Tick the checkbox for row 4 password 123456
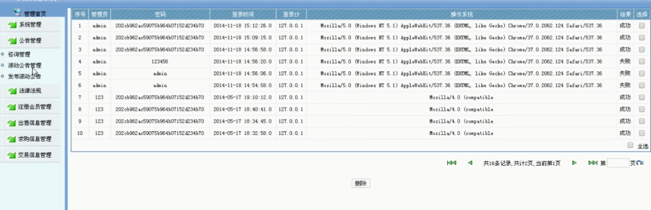Viewport: 651px width, 210px height. pos(642,62)
